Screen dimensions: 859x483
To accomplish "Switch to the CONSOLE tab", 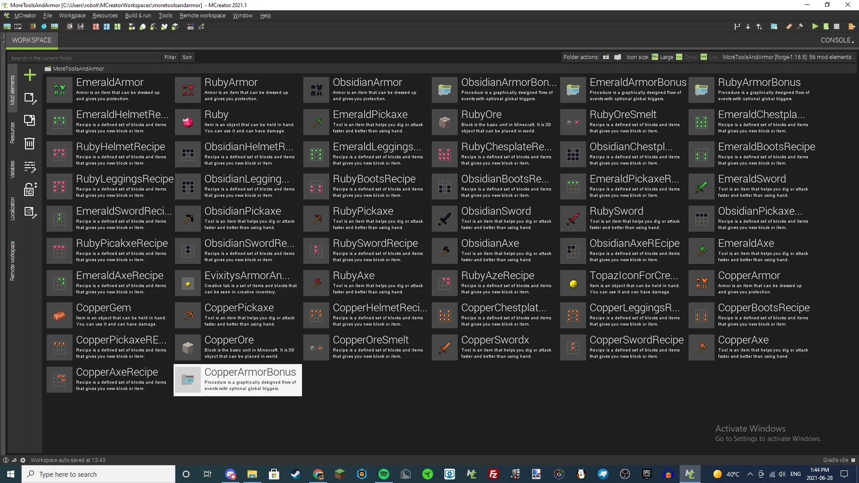I will (x=836, y=40).
